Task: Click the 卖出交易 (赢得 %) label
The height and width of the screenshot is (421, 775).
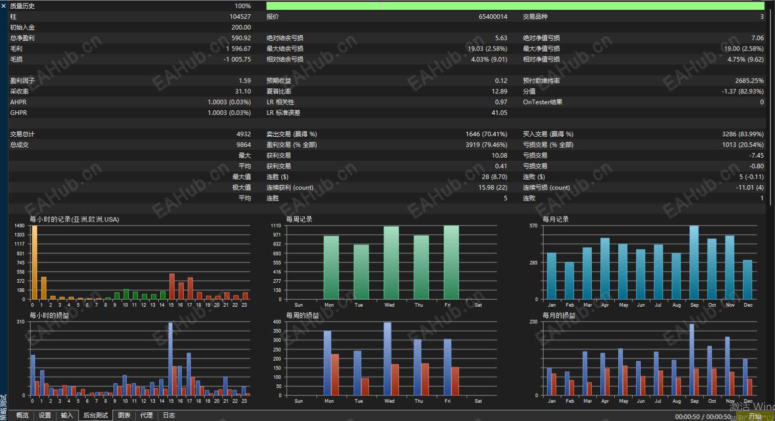Action: pos(292,134)
